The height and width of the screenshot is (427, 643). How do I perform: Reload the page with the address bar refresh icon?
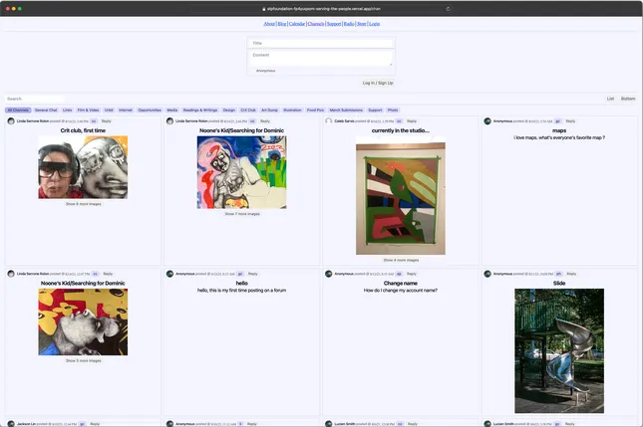448,9
